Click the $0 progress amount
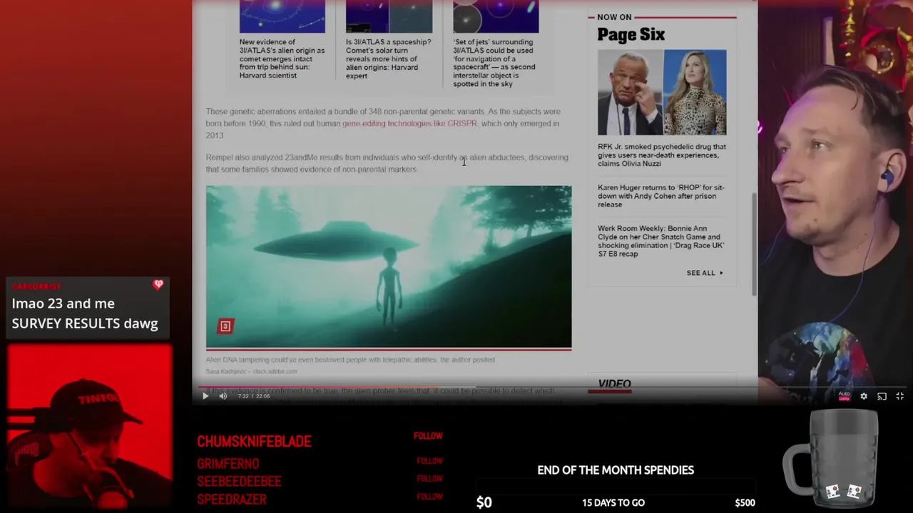This screenshot has width=913, height=513. tap(484, 502)
